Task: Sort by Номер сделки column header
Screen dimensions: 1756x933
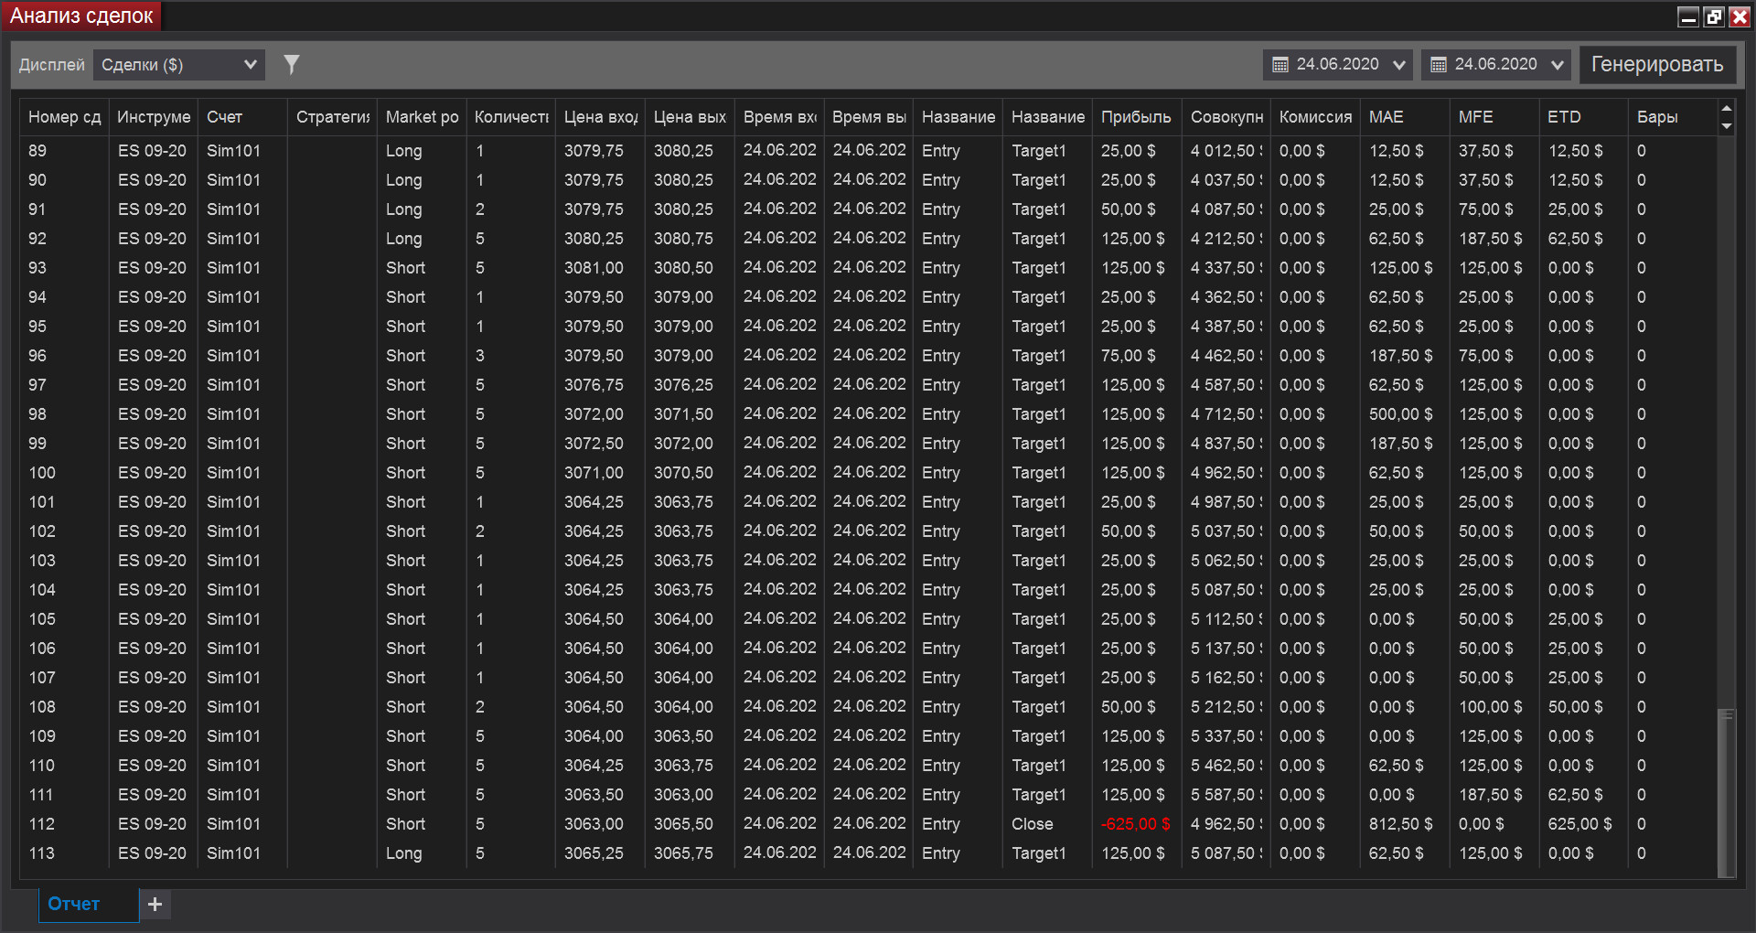Action: (x=64, y=117)
